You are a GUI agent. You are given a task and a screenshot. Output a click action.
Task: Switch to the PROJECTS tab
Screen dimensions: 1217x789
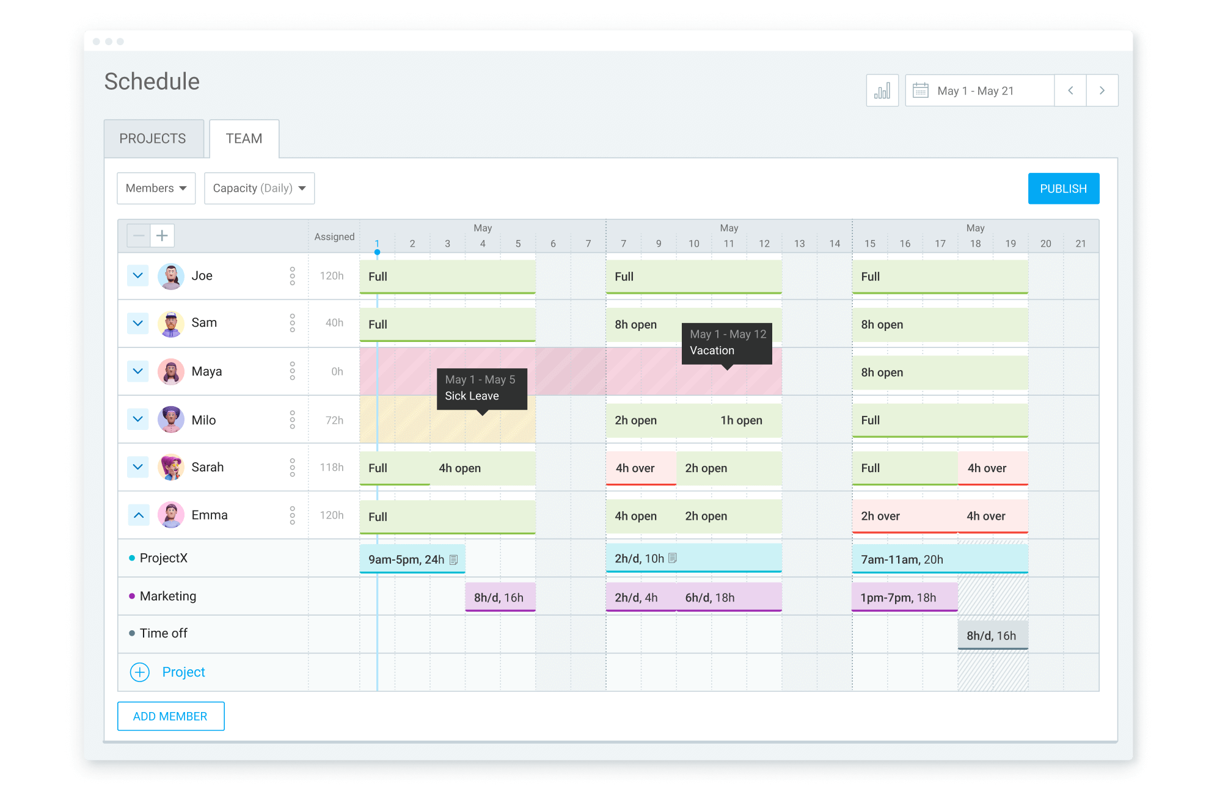153,139
